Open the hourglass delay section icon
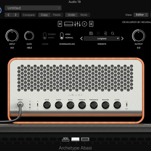 pos(91,24)
